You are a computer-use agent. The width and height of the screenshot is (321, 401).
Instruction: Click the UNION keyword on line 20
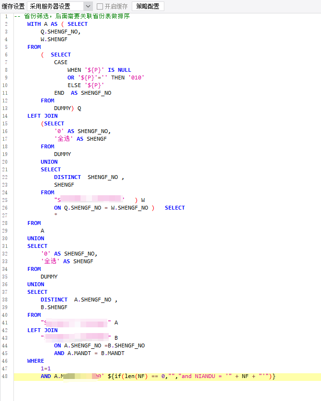pos(49,162)
